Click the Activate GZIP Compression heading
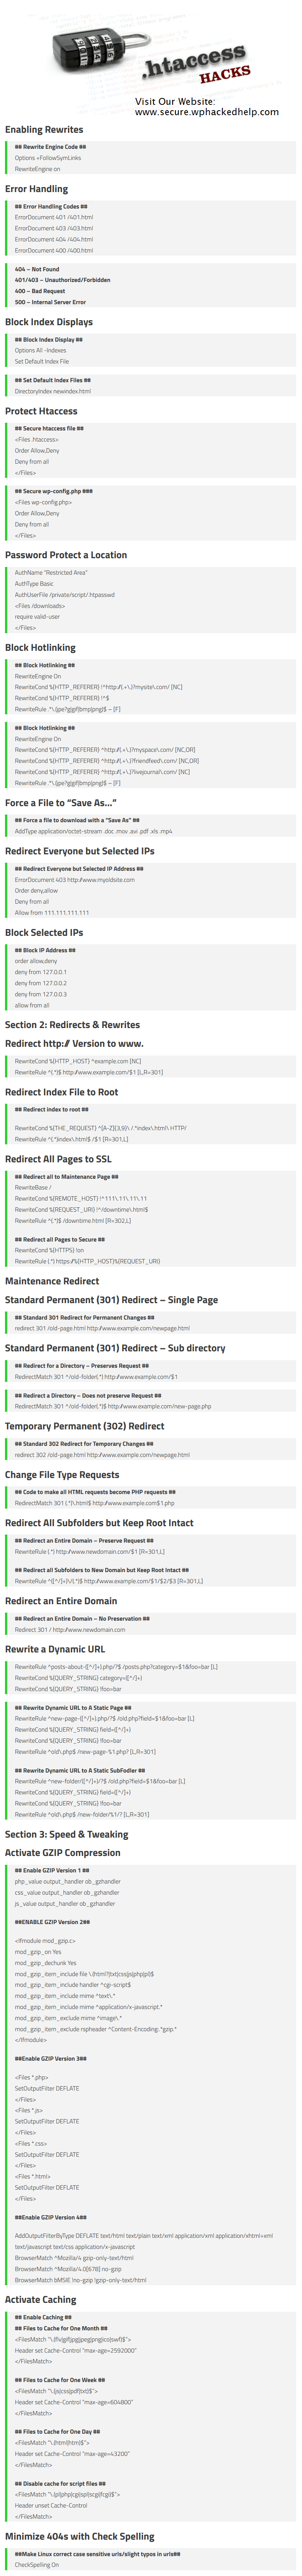The width and height of the screenshot is (302, 2576). coord(62,1852)
